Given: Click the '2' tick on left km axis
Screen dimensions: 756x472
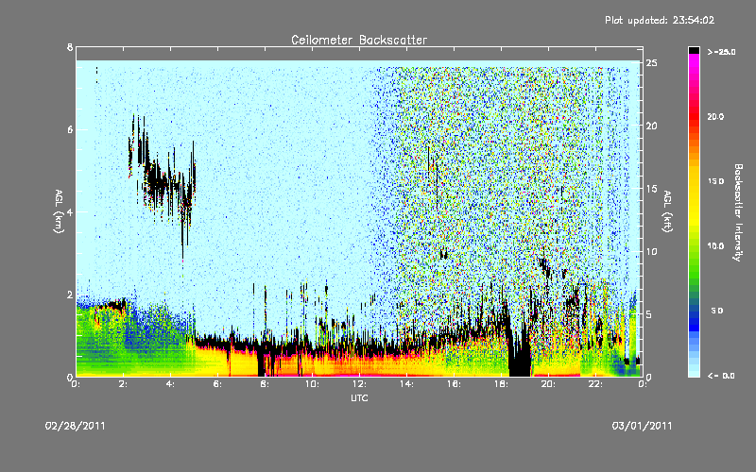Looking at the screenshot, I should pos(70,295).
